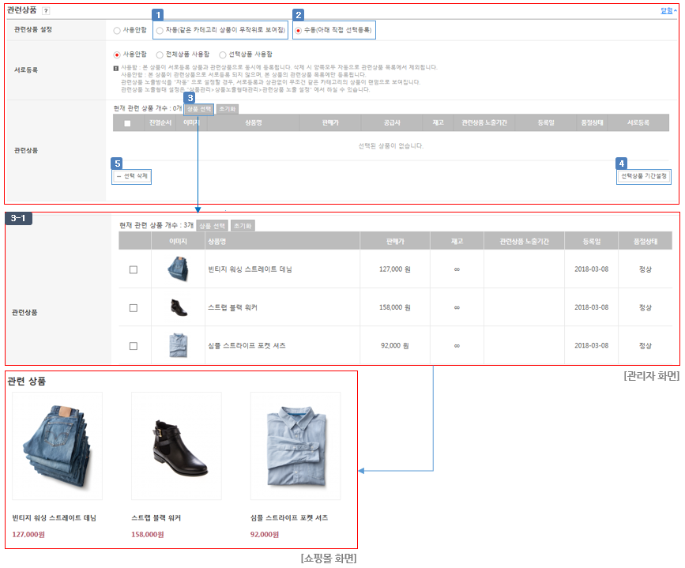Viewport: 685px width, 568px height.
Task: Click 상품 선택 beside the 0개 count
Action: point(199,109)
